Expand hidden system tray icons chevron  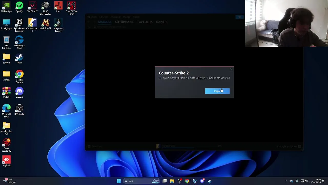(286, 181)
